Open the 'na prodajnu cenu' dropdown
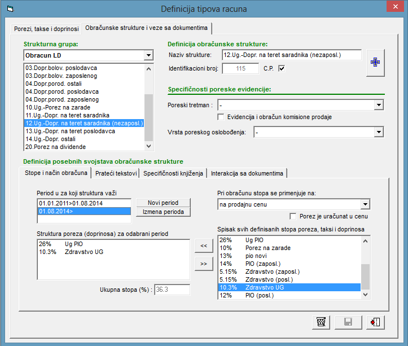The height and width of the screenshot is (346, 408). (x=365, y=204)
